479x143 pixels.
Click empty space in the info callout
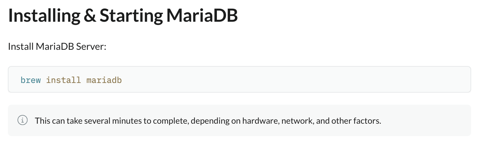click(x=428, y=121)
